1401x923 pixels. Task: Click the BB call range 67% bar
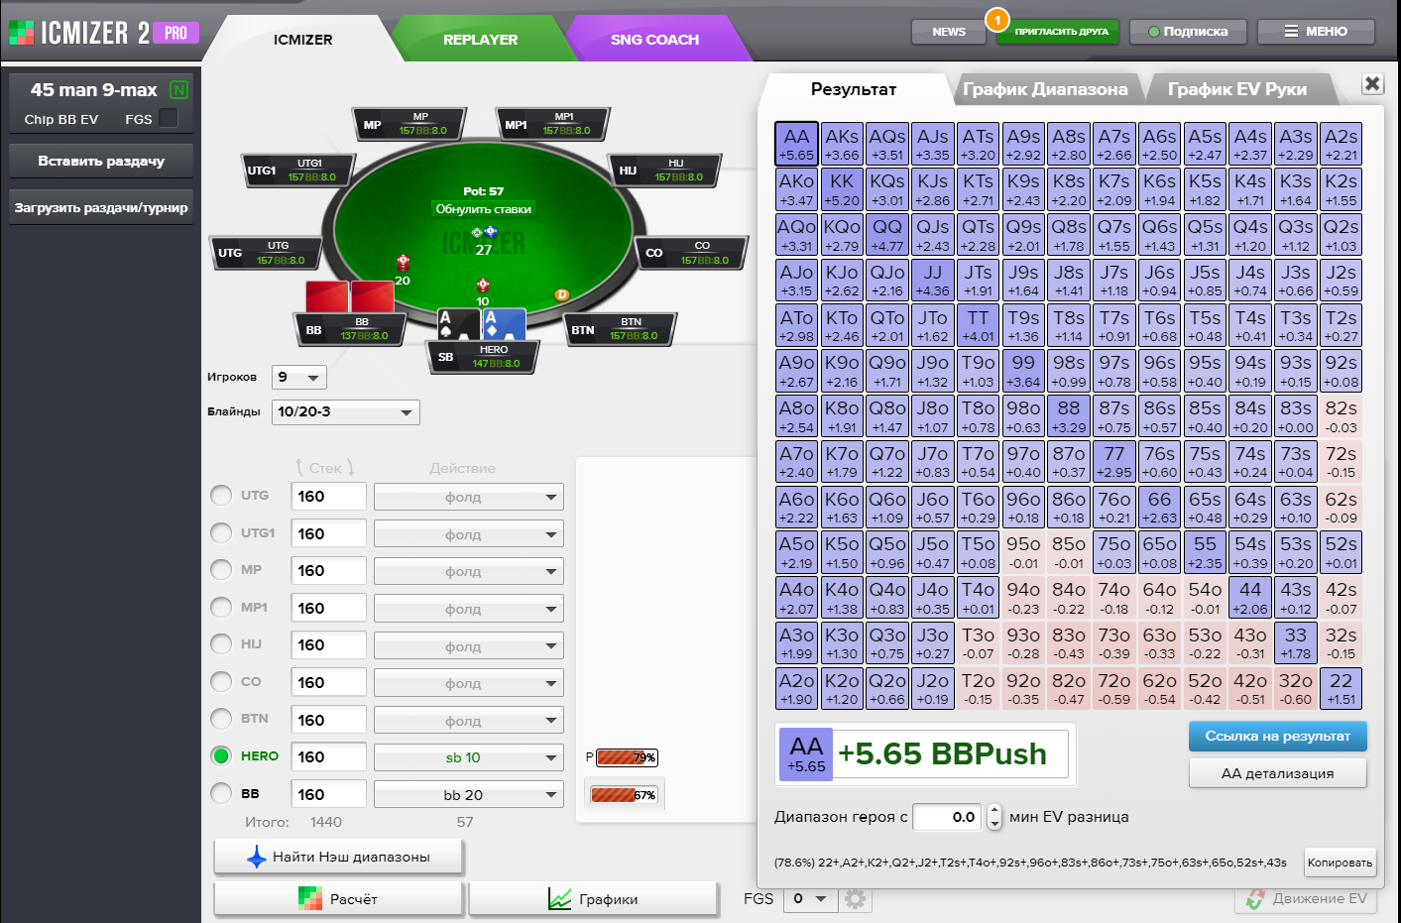click(624, 794)
